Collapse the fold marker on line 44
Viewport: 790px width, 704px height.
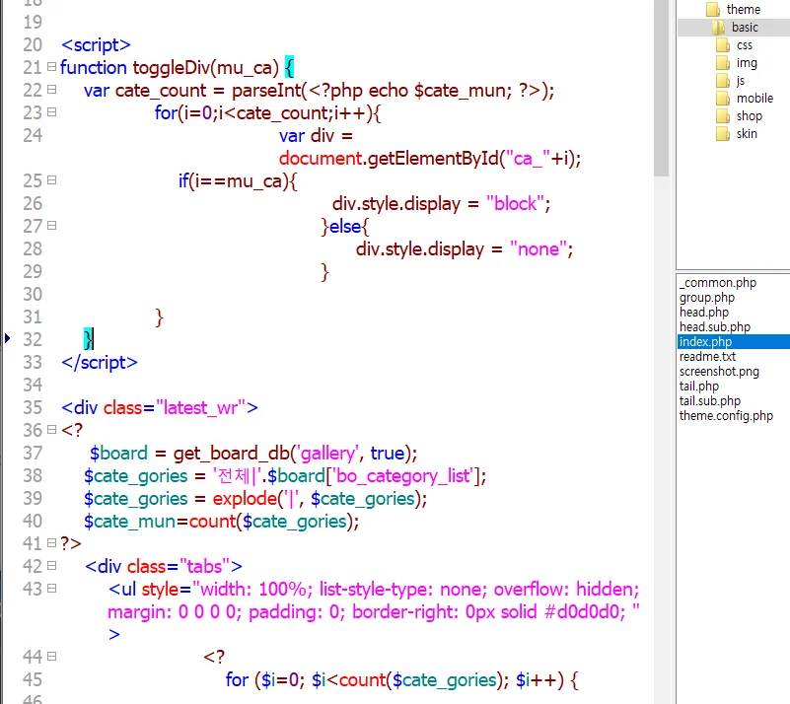pyautogui.click(x=51, y=656)
